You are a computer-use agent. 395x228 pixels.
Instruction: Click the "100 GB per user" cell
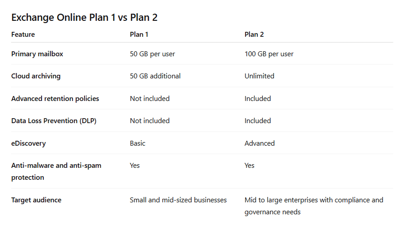click(269, 54)
